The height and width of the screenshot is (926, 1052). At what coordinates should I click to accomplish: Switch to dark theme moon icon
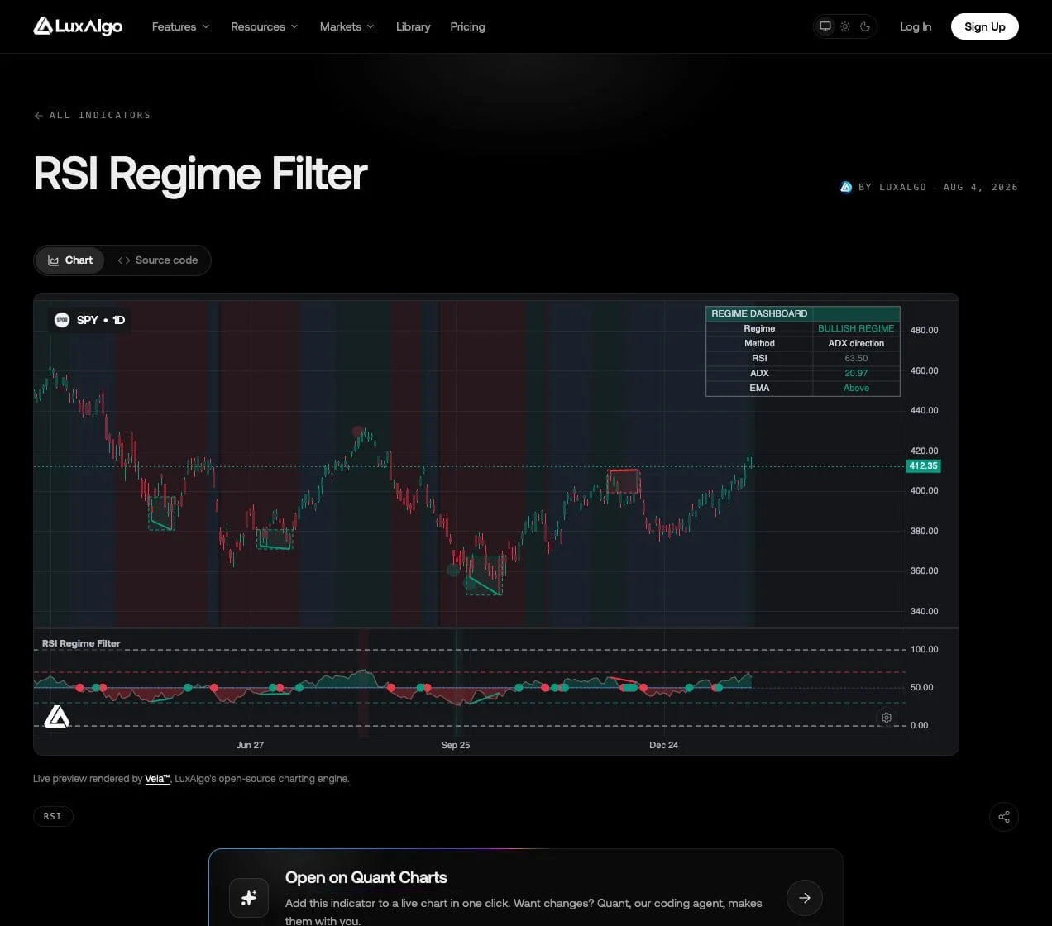865,26
